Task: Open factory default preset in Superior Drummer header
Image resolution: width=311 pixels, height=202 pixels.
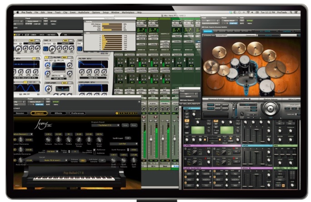Action: [229, 20]
